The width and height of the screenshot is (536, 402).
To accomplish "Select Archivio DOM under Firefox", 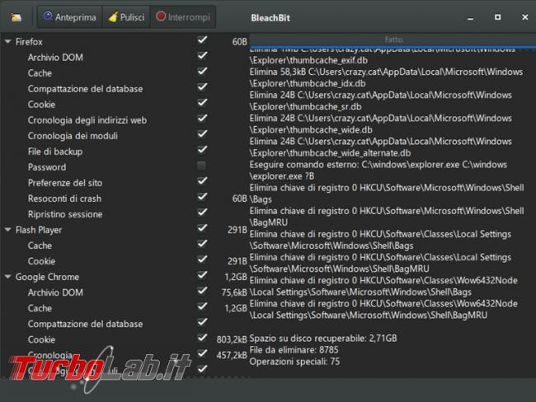I will [x=55, y=58].
